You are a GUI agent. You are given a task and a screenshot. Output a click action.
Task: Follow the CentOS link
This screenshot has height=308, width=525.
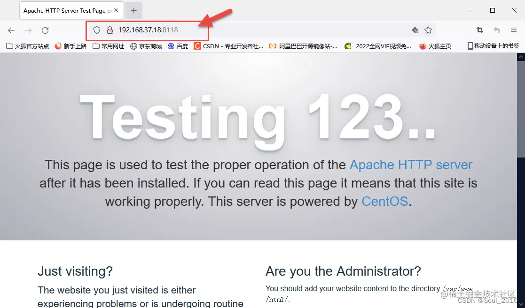[x=385, y=202]
